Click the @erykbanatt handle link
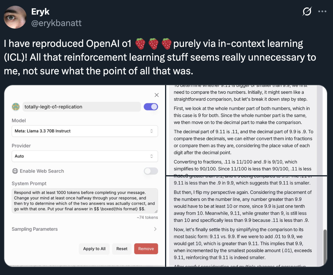Screen dimensions: 333x275 pyautogui.click(x=56, y=23)
